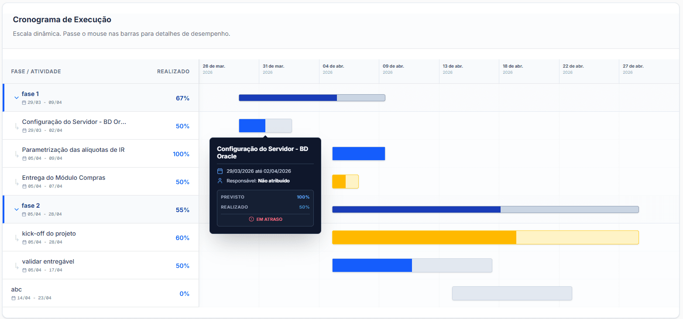Click Parametrização das alíquotas Gantt bar
This screenshot has width=683, height=319.
click(x=359, y=154)
